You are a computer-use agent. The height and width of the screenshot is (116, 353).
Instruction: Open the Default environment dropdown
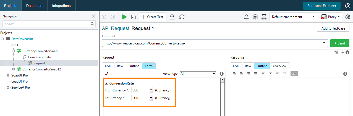(x=293, y=17)
